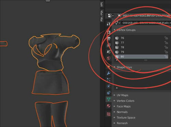
Task: Open the Particles properties tab
Action: click(x=109, y=80)
